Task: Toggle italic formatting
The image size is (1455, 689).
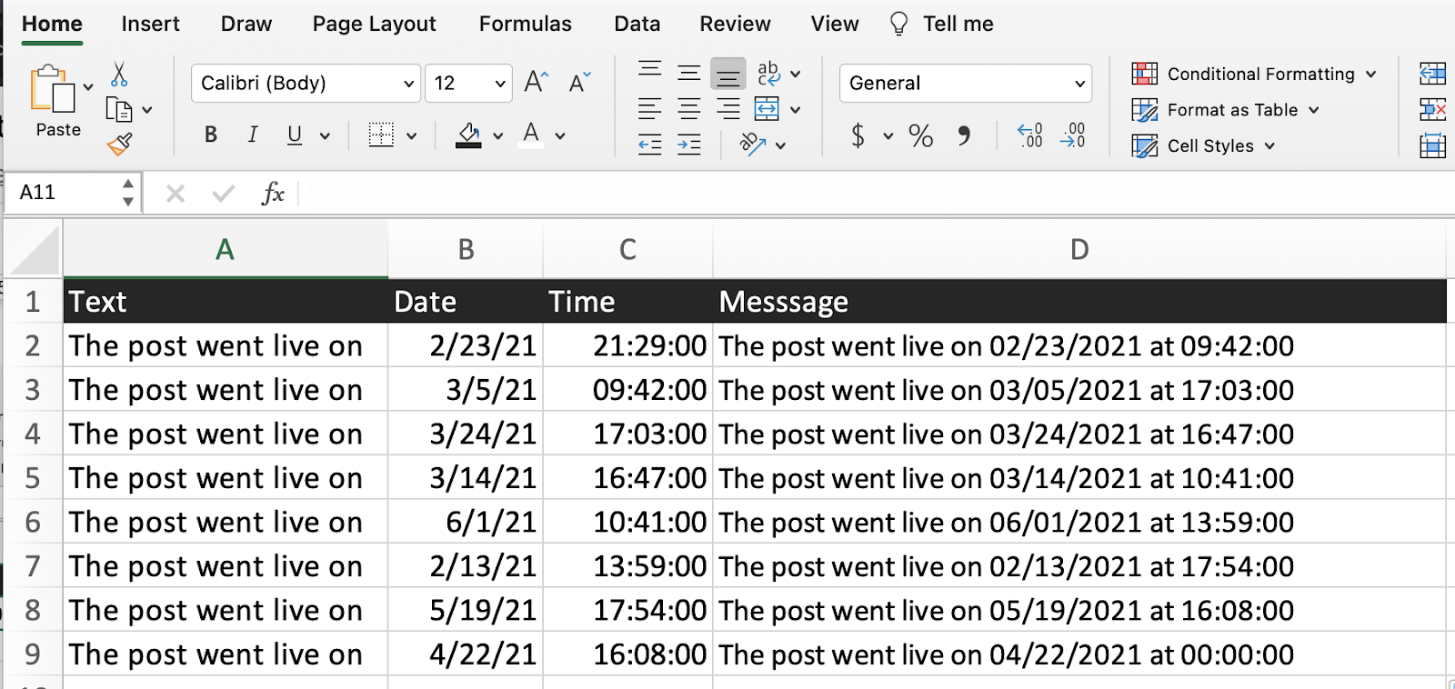Action: pyautogui.click(x=252, y=135)
